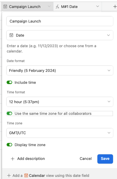
Task: Select the M#1 Date column header
Action: click(x=78, y=7)
